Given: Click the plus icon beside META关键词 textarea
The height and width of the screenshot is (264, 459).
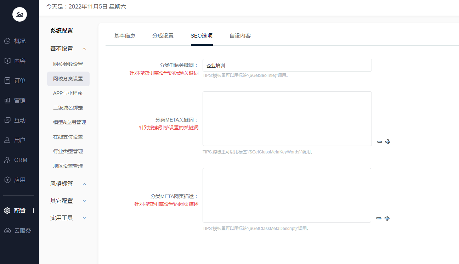Looking at the screenshot, I should coord(388,142).
